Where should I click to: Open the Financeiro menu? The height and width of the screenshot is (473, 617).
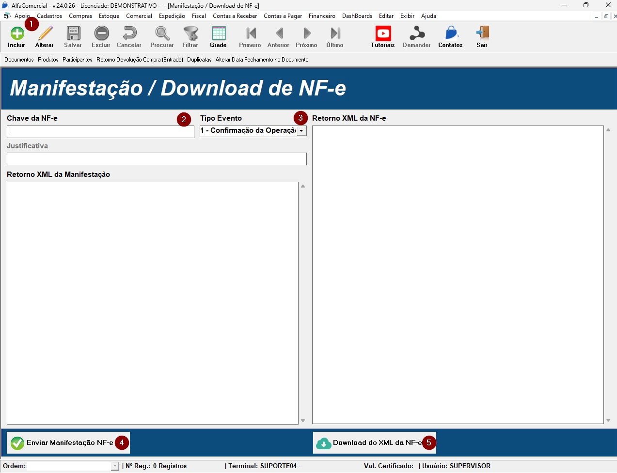point(322,16)
